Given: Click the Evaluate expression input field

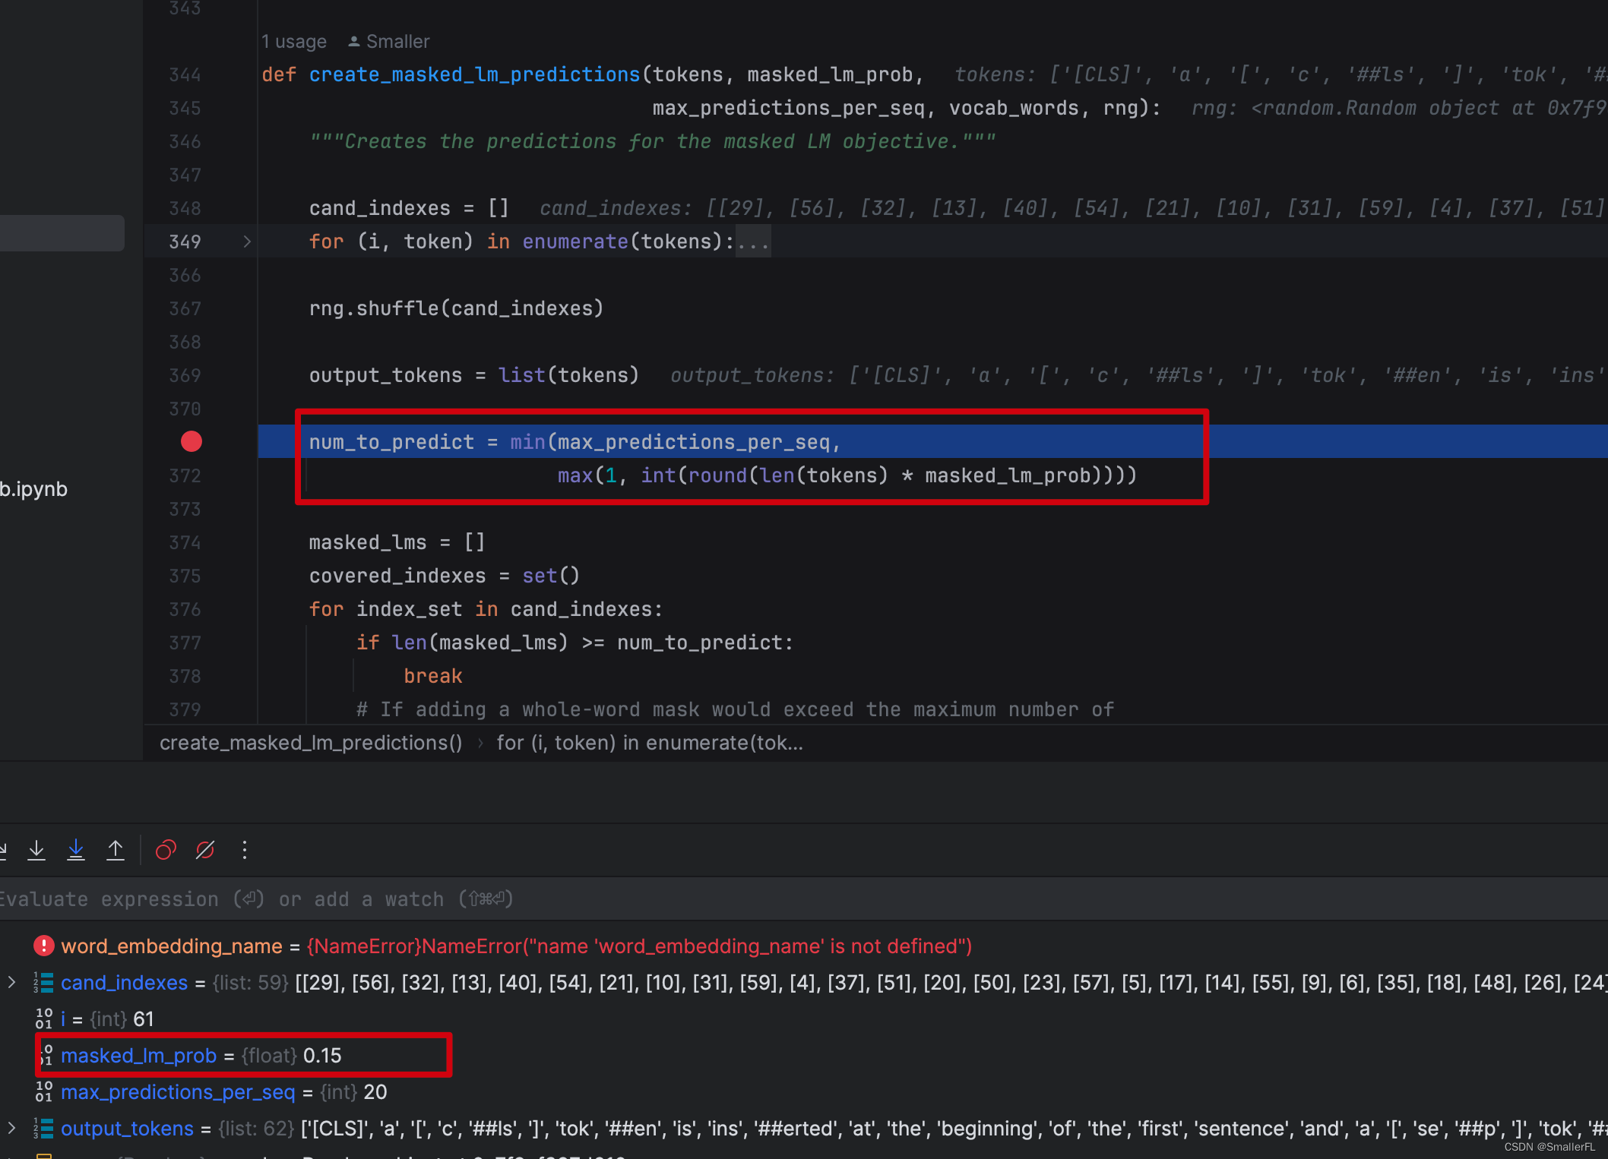Looking at the screenshot, I should click(804, 899).
